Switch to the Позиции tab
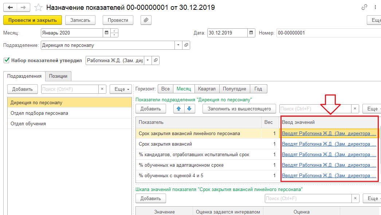The height and width of the screenshot is (215, 381). (x=58, y=76)
